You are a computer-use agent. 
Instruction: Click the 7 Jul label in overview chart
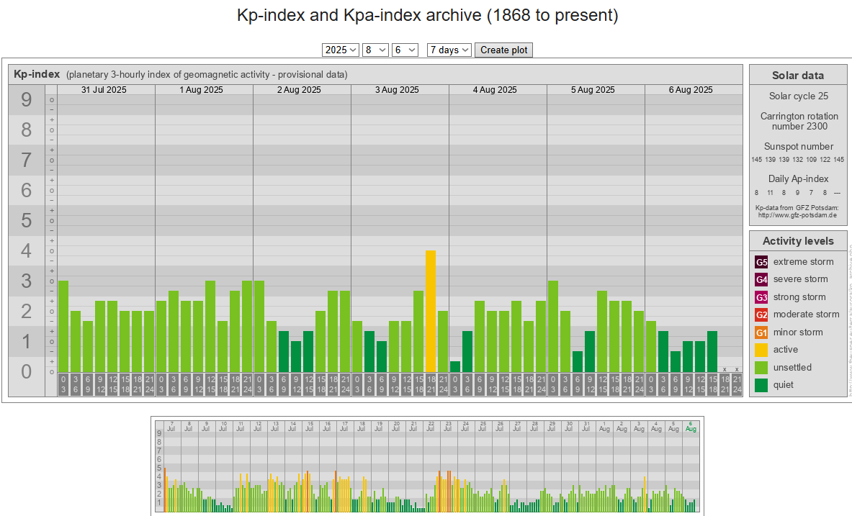(x=171, y=427)
